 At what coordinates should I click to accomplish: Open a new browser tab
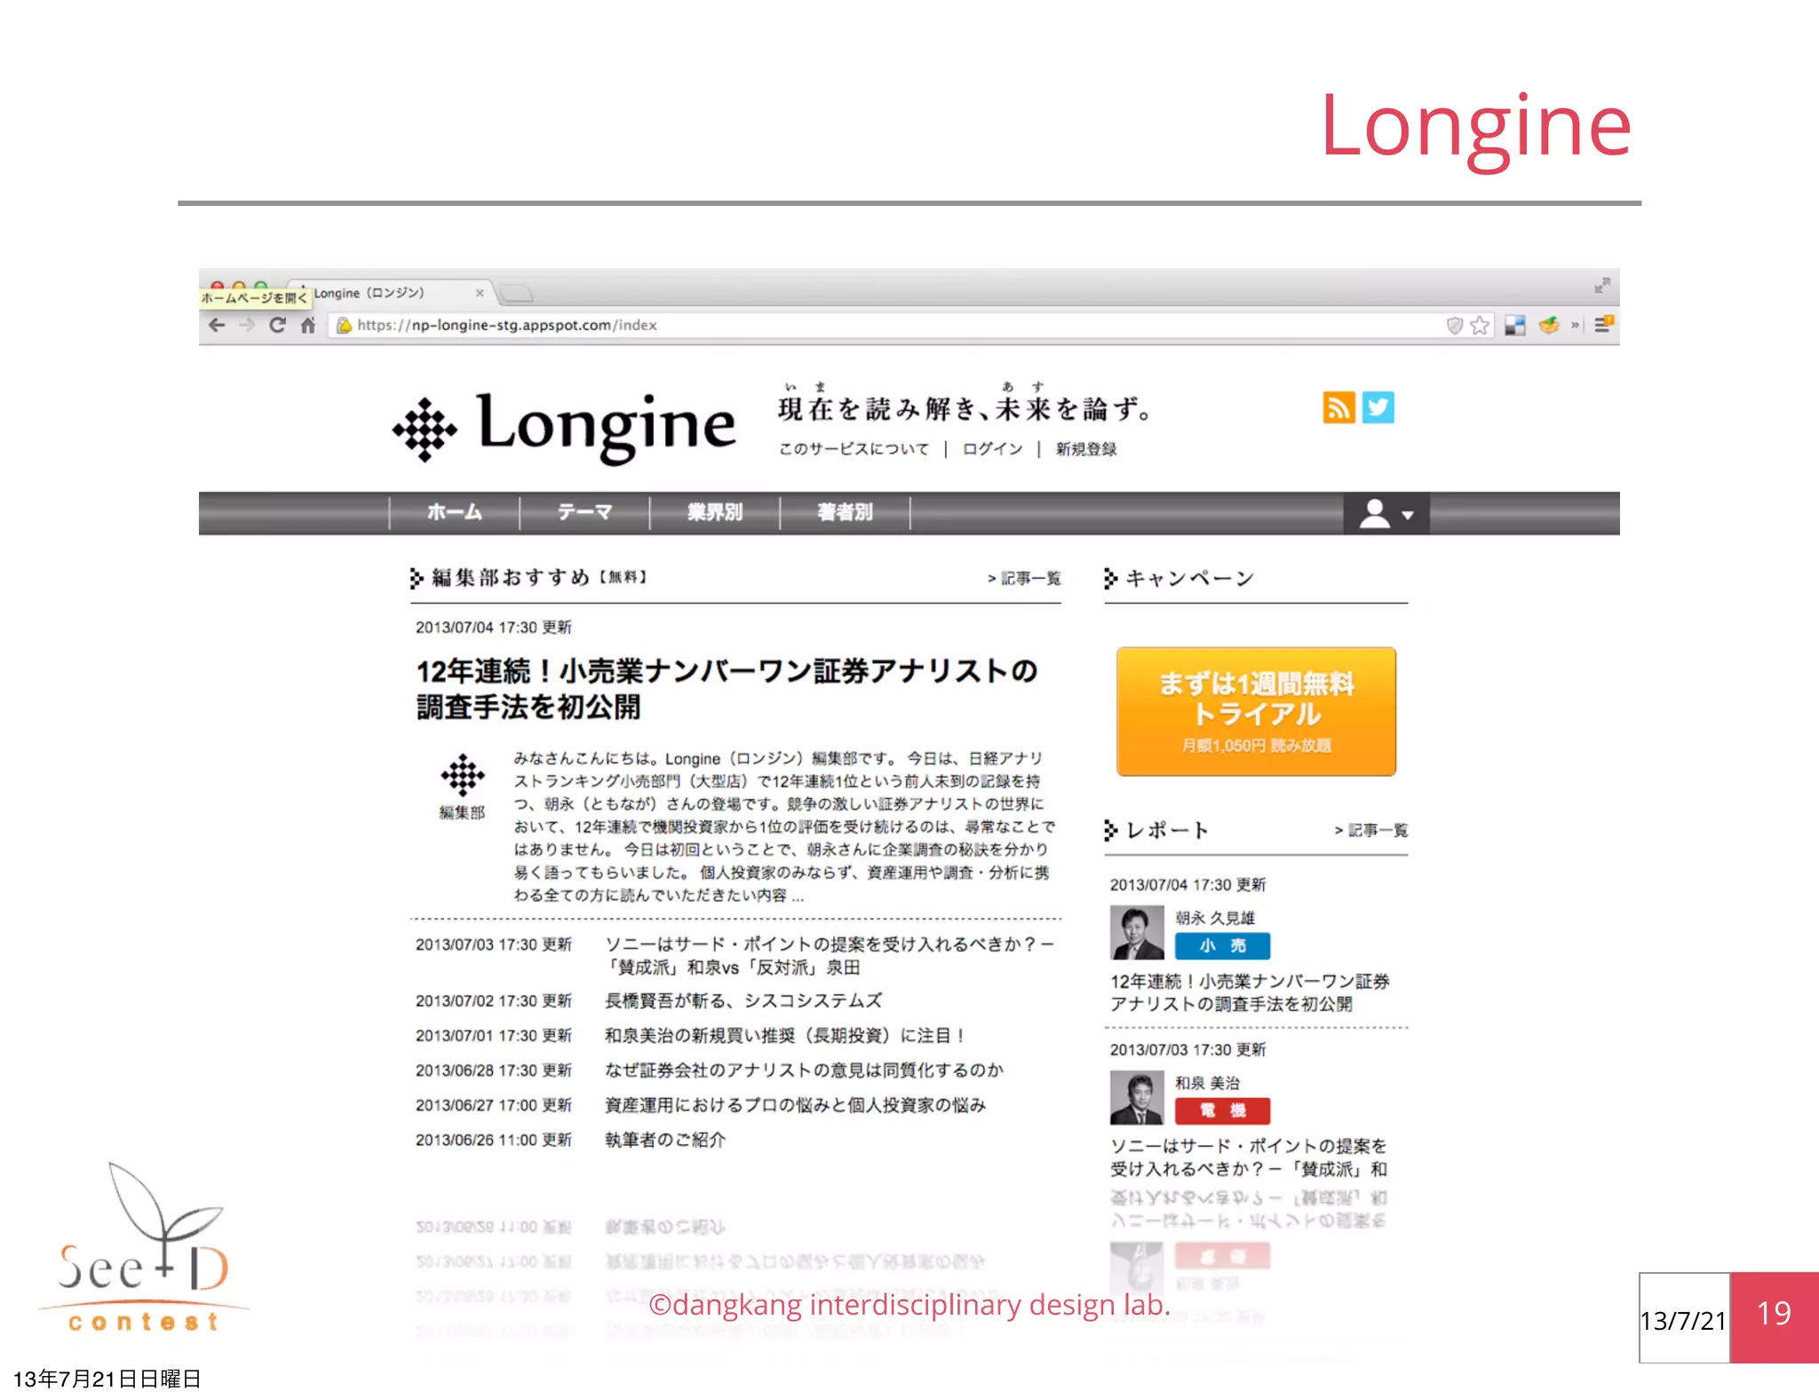coord(516,293)
